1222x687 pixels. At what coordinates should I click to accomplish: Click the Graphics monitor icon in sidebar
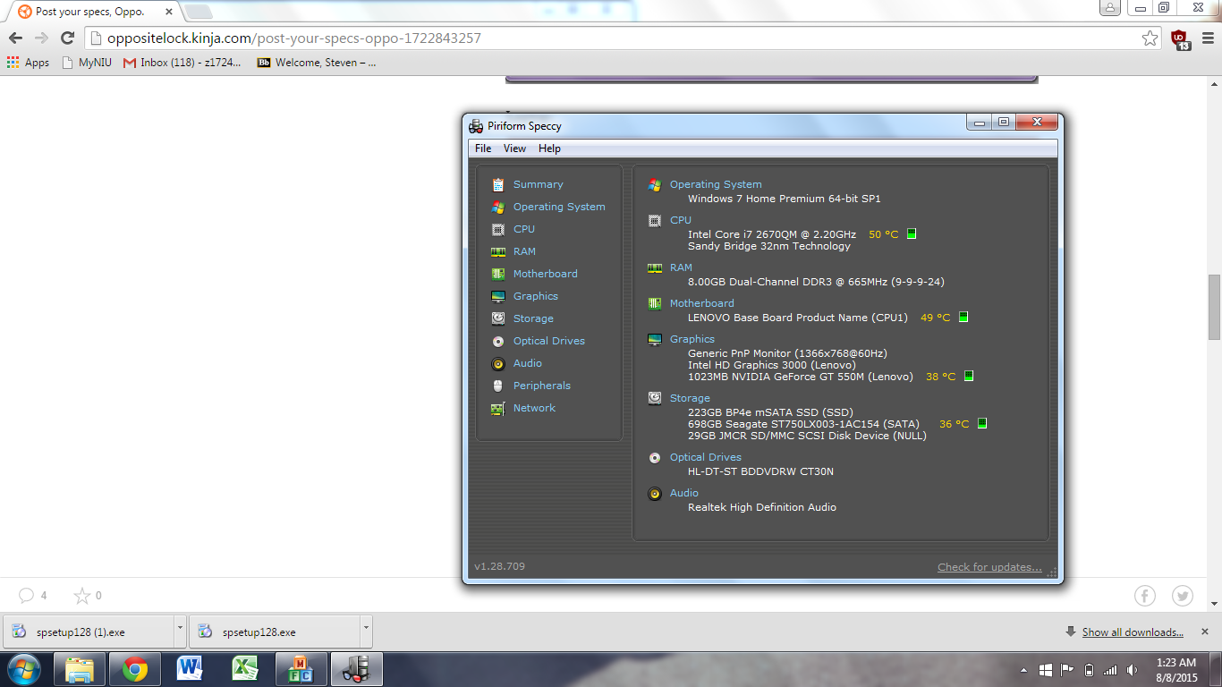(x=498, y=296)
